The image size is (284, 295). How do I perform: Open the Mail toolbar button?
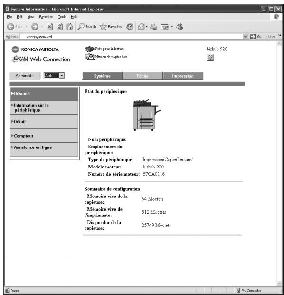(141, 27)
